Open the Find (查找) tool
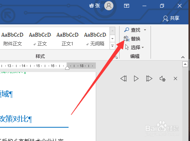 132,30
